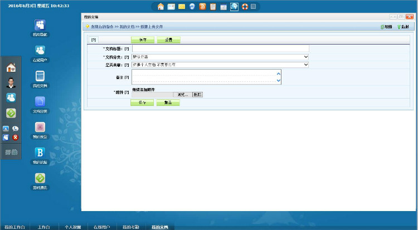Open the green tag icon in left sidebar
Viewport: 418px width, 230px height.
(11, 113)
